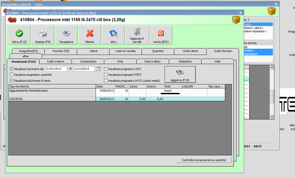Click the end date field 31/12/2013

tap(84, 69)
